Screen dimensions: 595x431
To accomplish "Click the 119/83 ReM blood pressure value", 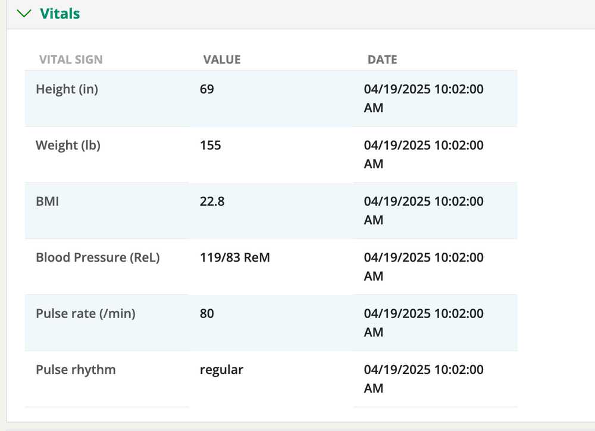I will coord(235,257).
